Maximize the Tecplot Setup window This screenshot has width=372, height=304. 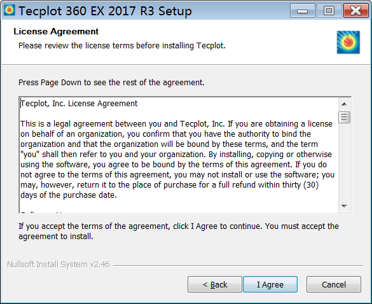[x=329, y=11]
